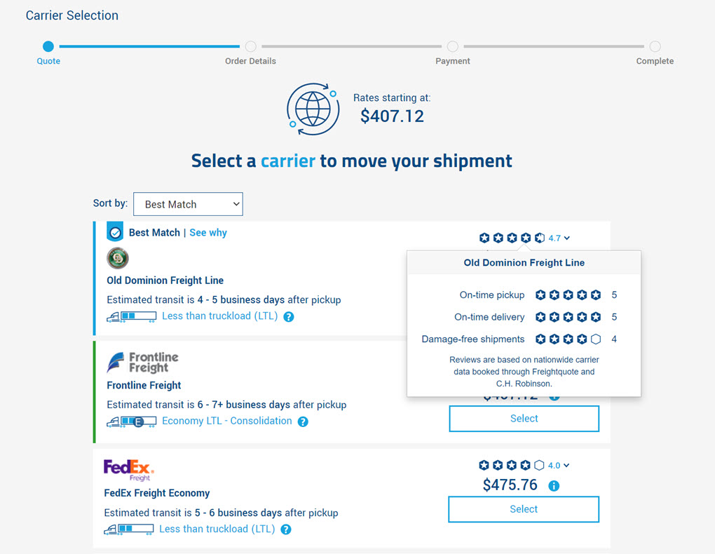
Task: Open help icon beside FedEx Less than truckload
Action: (x=286, y=529)
